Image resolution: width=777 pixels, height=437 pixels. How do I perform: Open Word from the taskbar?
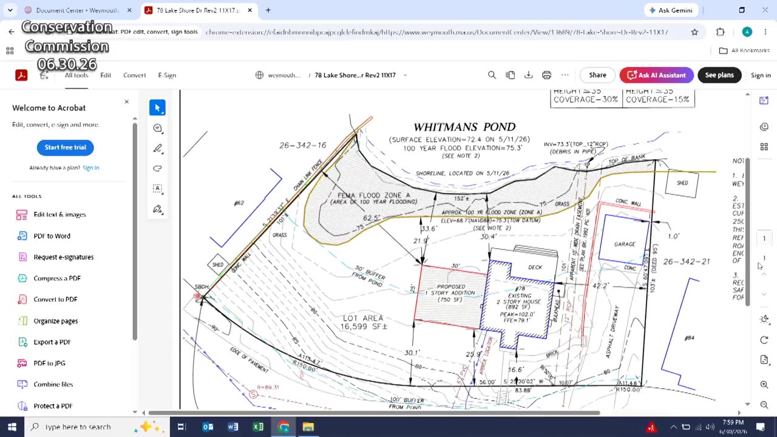[233, 427]
